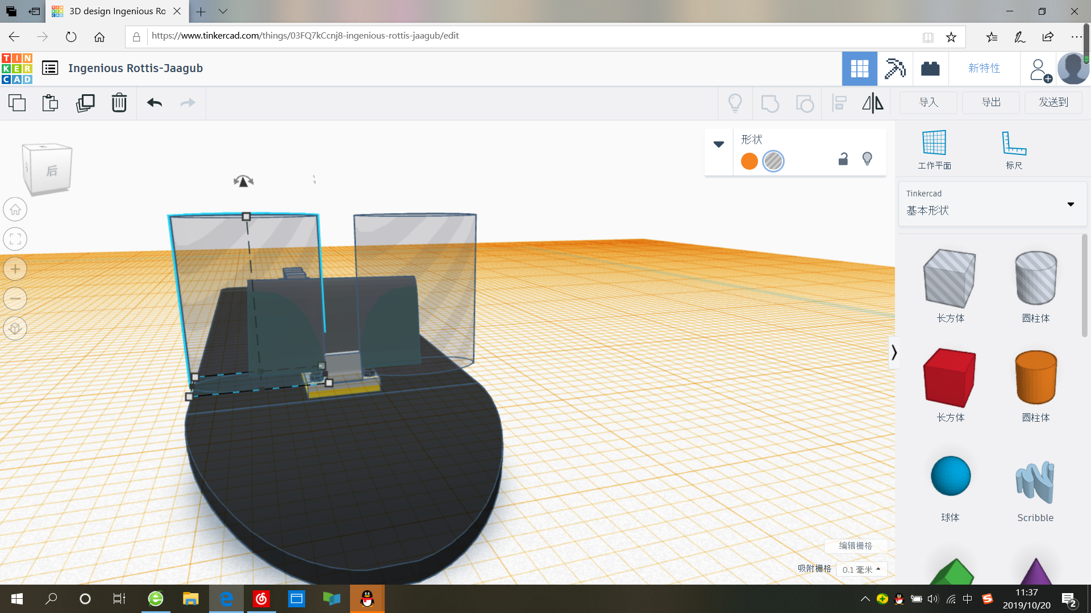Click the Import button
This screenshot has width=1091, height=613.
click(928, 102)
